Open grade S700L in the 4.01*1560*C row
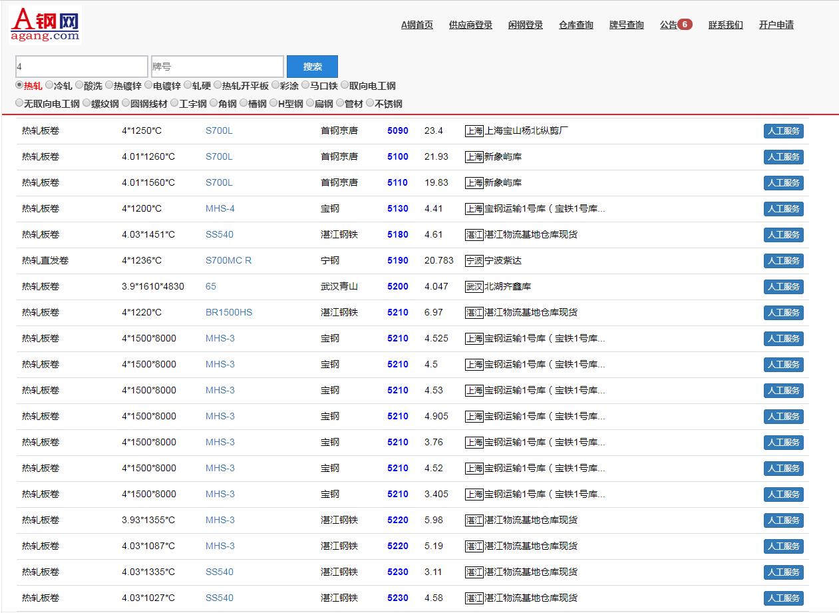The image size is (839, 613). pyautogui.click(x=219, y=182)
